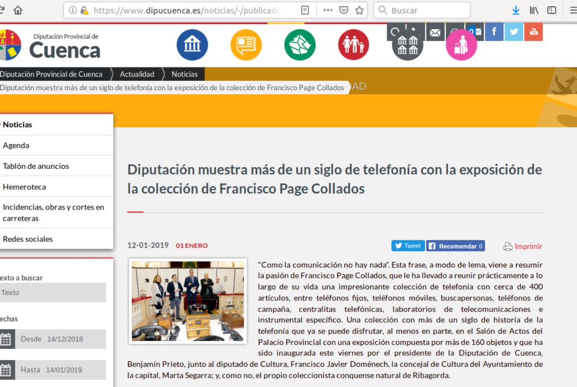Open the Hasta date calendar picker
Screen dimensions: 577x387
[x=6, y=370]
